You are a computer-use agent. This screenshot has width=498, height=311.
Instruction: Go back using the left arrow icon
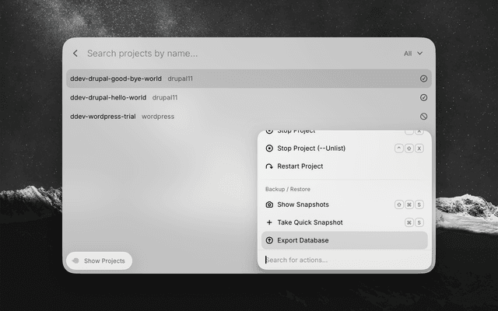point(75,54)
